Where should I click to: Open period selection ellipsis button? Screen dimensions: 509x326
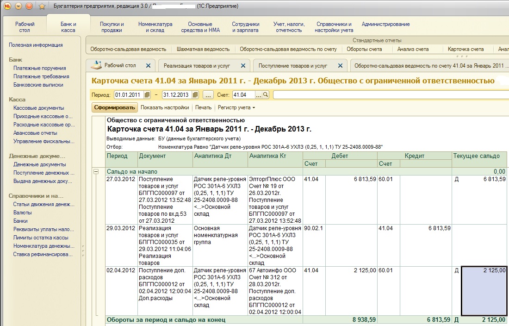point(208,95)
